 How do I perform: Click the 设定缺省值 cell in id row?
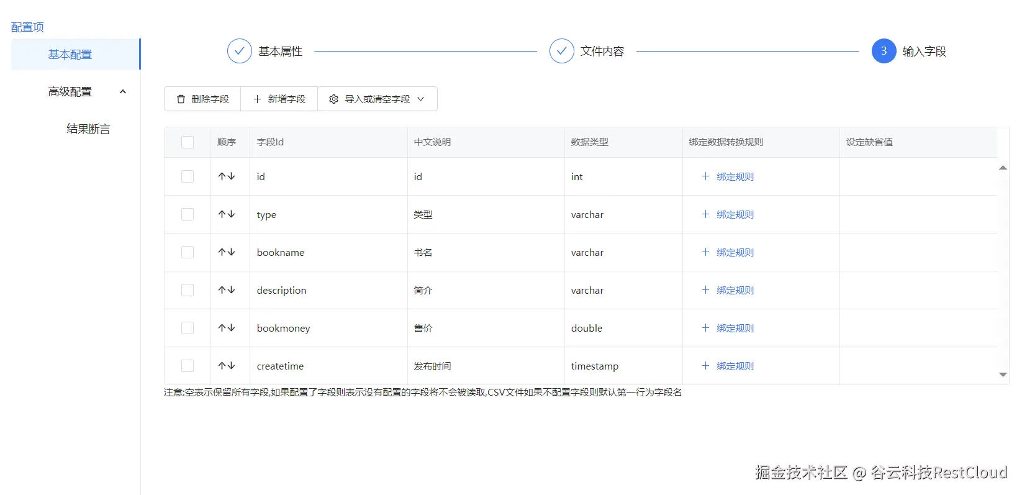click(918, 176)
